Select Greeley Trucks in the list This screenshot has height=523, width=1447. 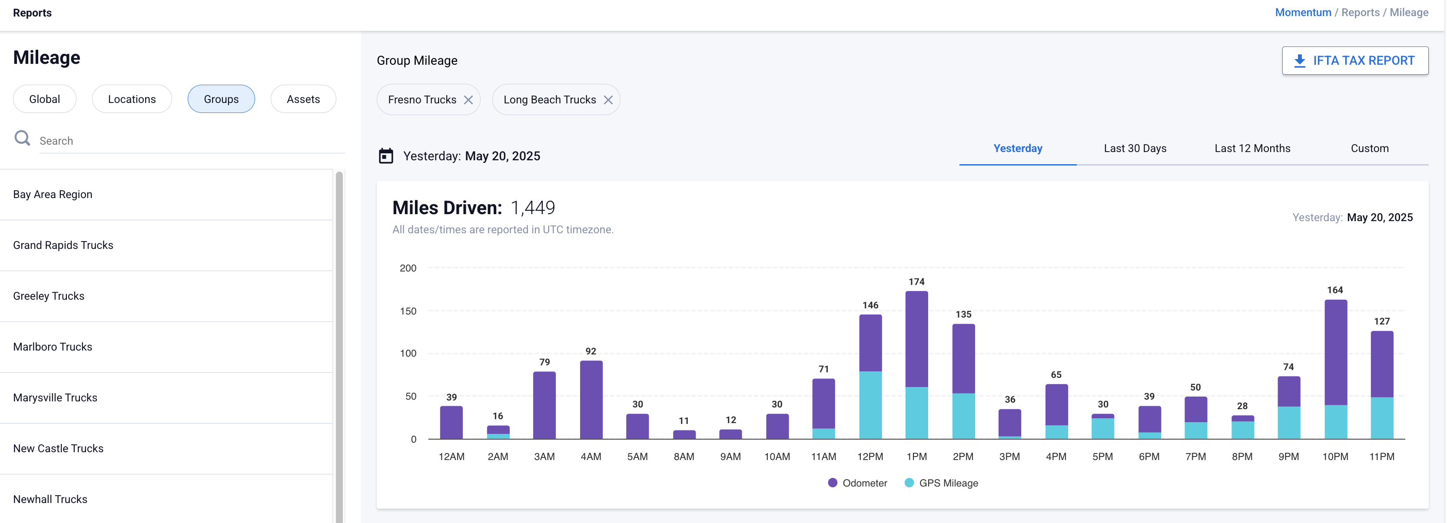[x=49, y=296]
